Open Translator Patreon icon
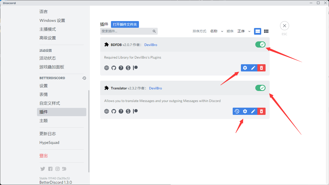 tap(135, 111)
